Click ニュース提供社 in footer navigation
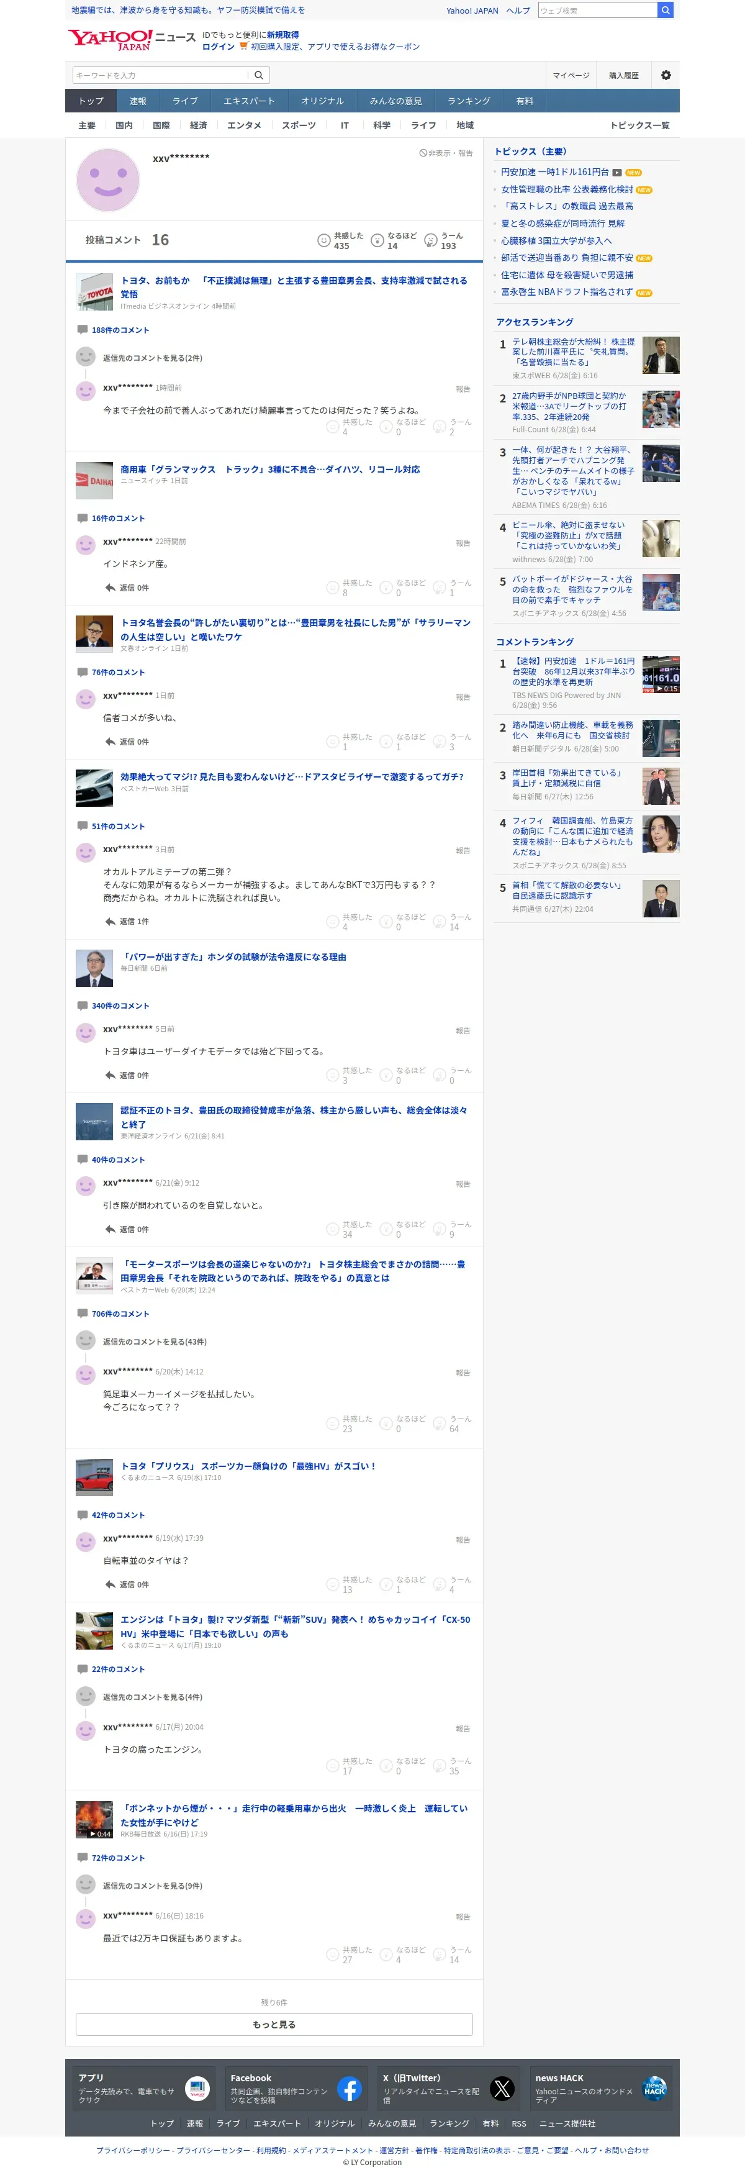745x2180 pixels. click(x=567, y=2122)
